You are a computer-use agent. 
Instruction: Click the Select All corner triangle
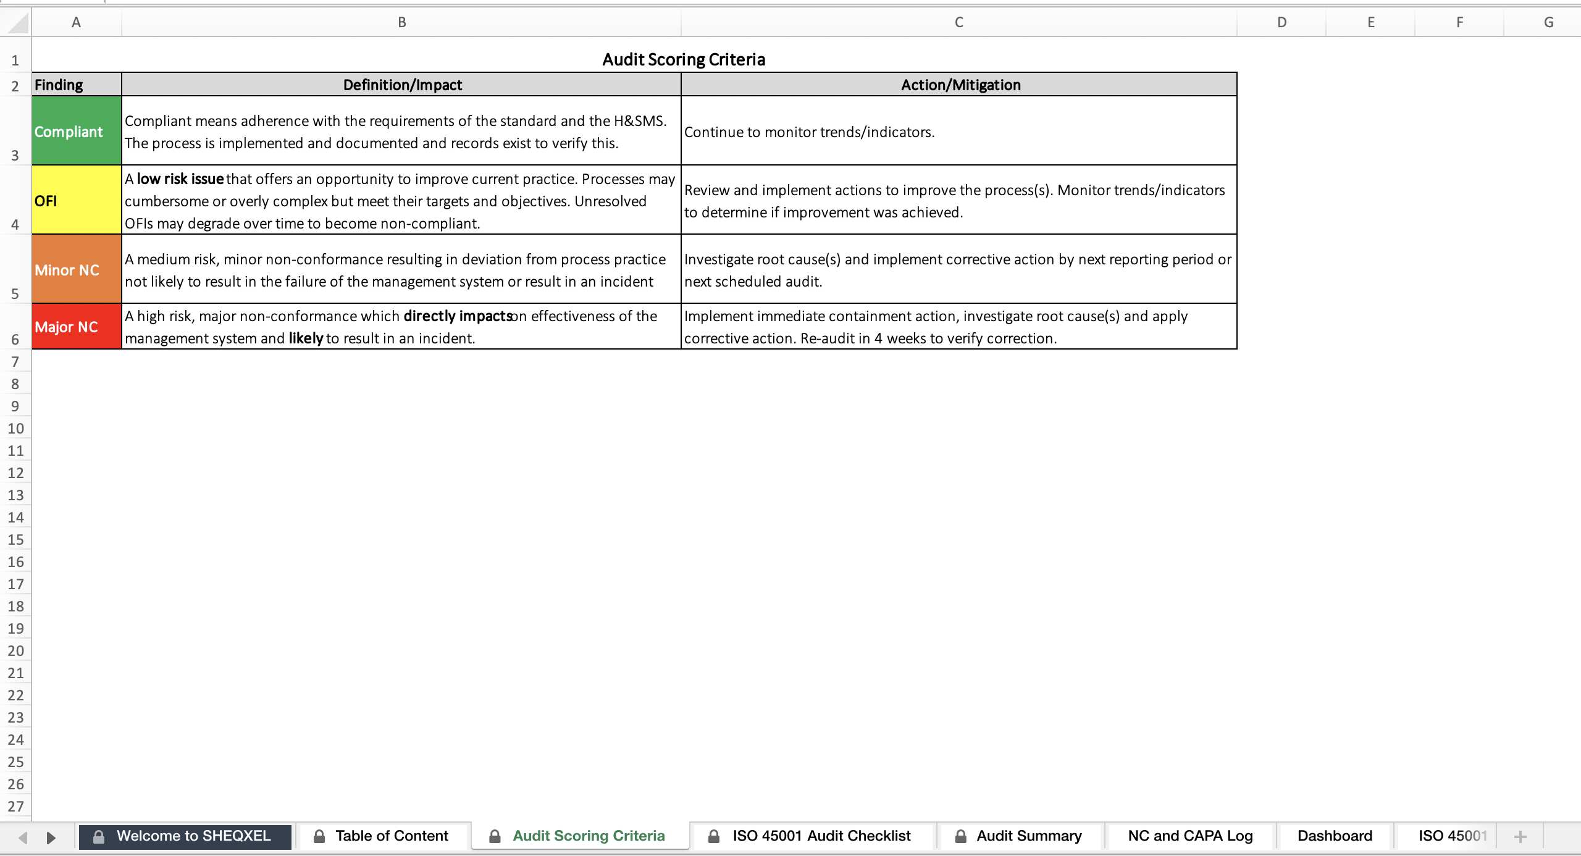pos(19,23)
